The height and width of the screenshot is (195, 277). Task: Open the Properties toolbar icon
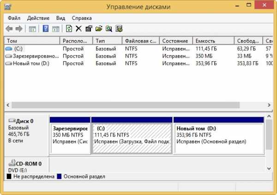click(89, 29)
